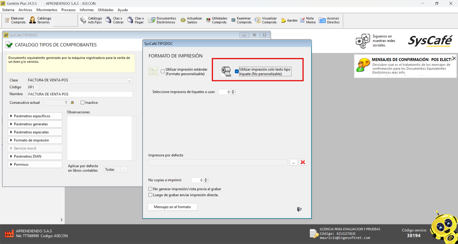Click the browse button for default printer
This screenshot has height=244, width=458.
[293, 162]
